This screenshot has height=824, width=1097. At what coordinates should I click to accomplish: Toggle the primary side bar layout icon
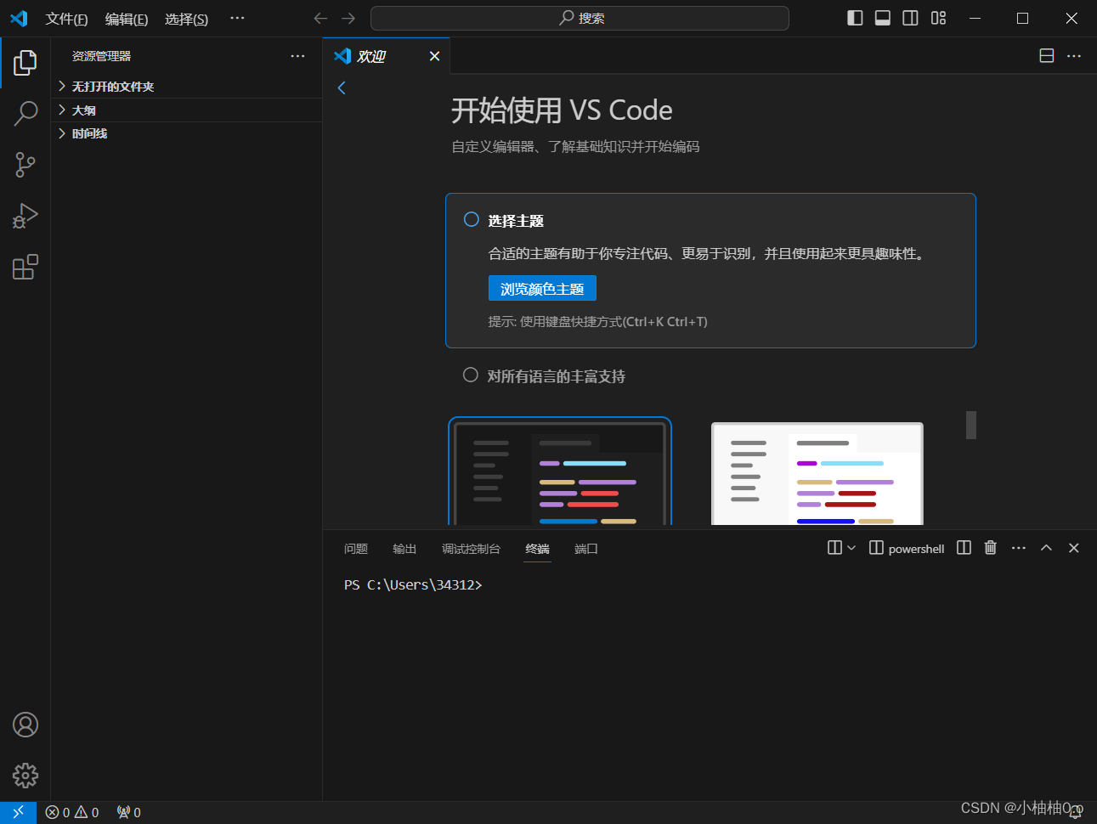coord(855,18)
